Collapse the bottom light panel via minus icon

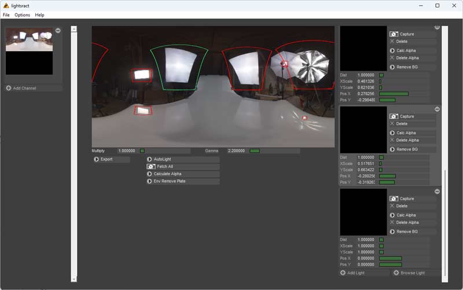[437, 192]
